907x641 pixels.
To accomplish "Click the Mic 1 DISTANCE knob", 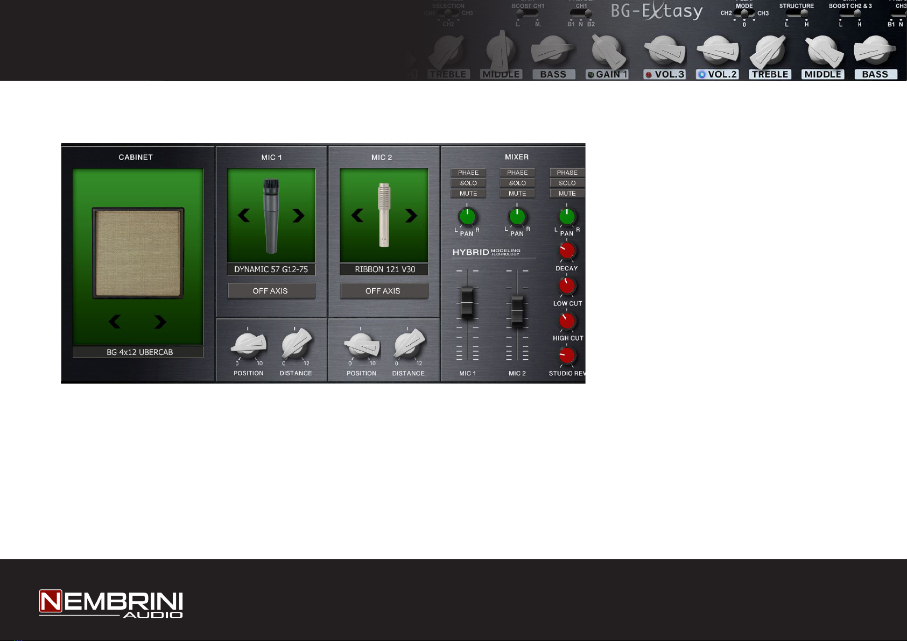I will (x=297, y=345).
